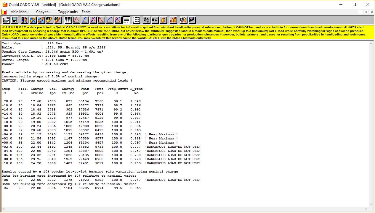Screen dimensions: 375x213
Task: Click the '-Ba' burning rate row label
Action: [x=5, y=188]
